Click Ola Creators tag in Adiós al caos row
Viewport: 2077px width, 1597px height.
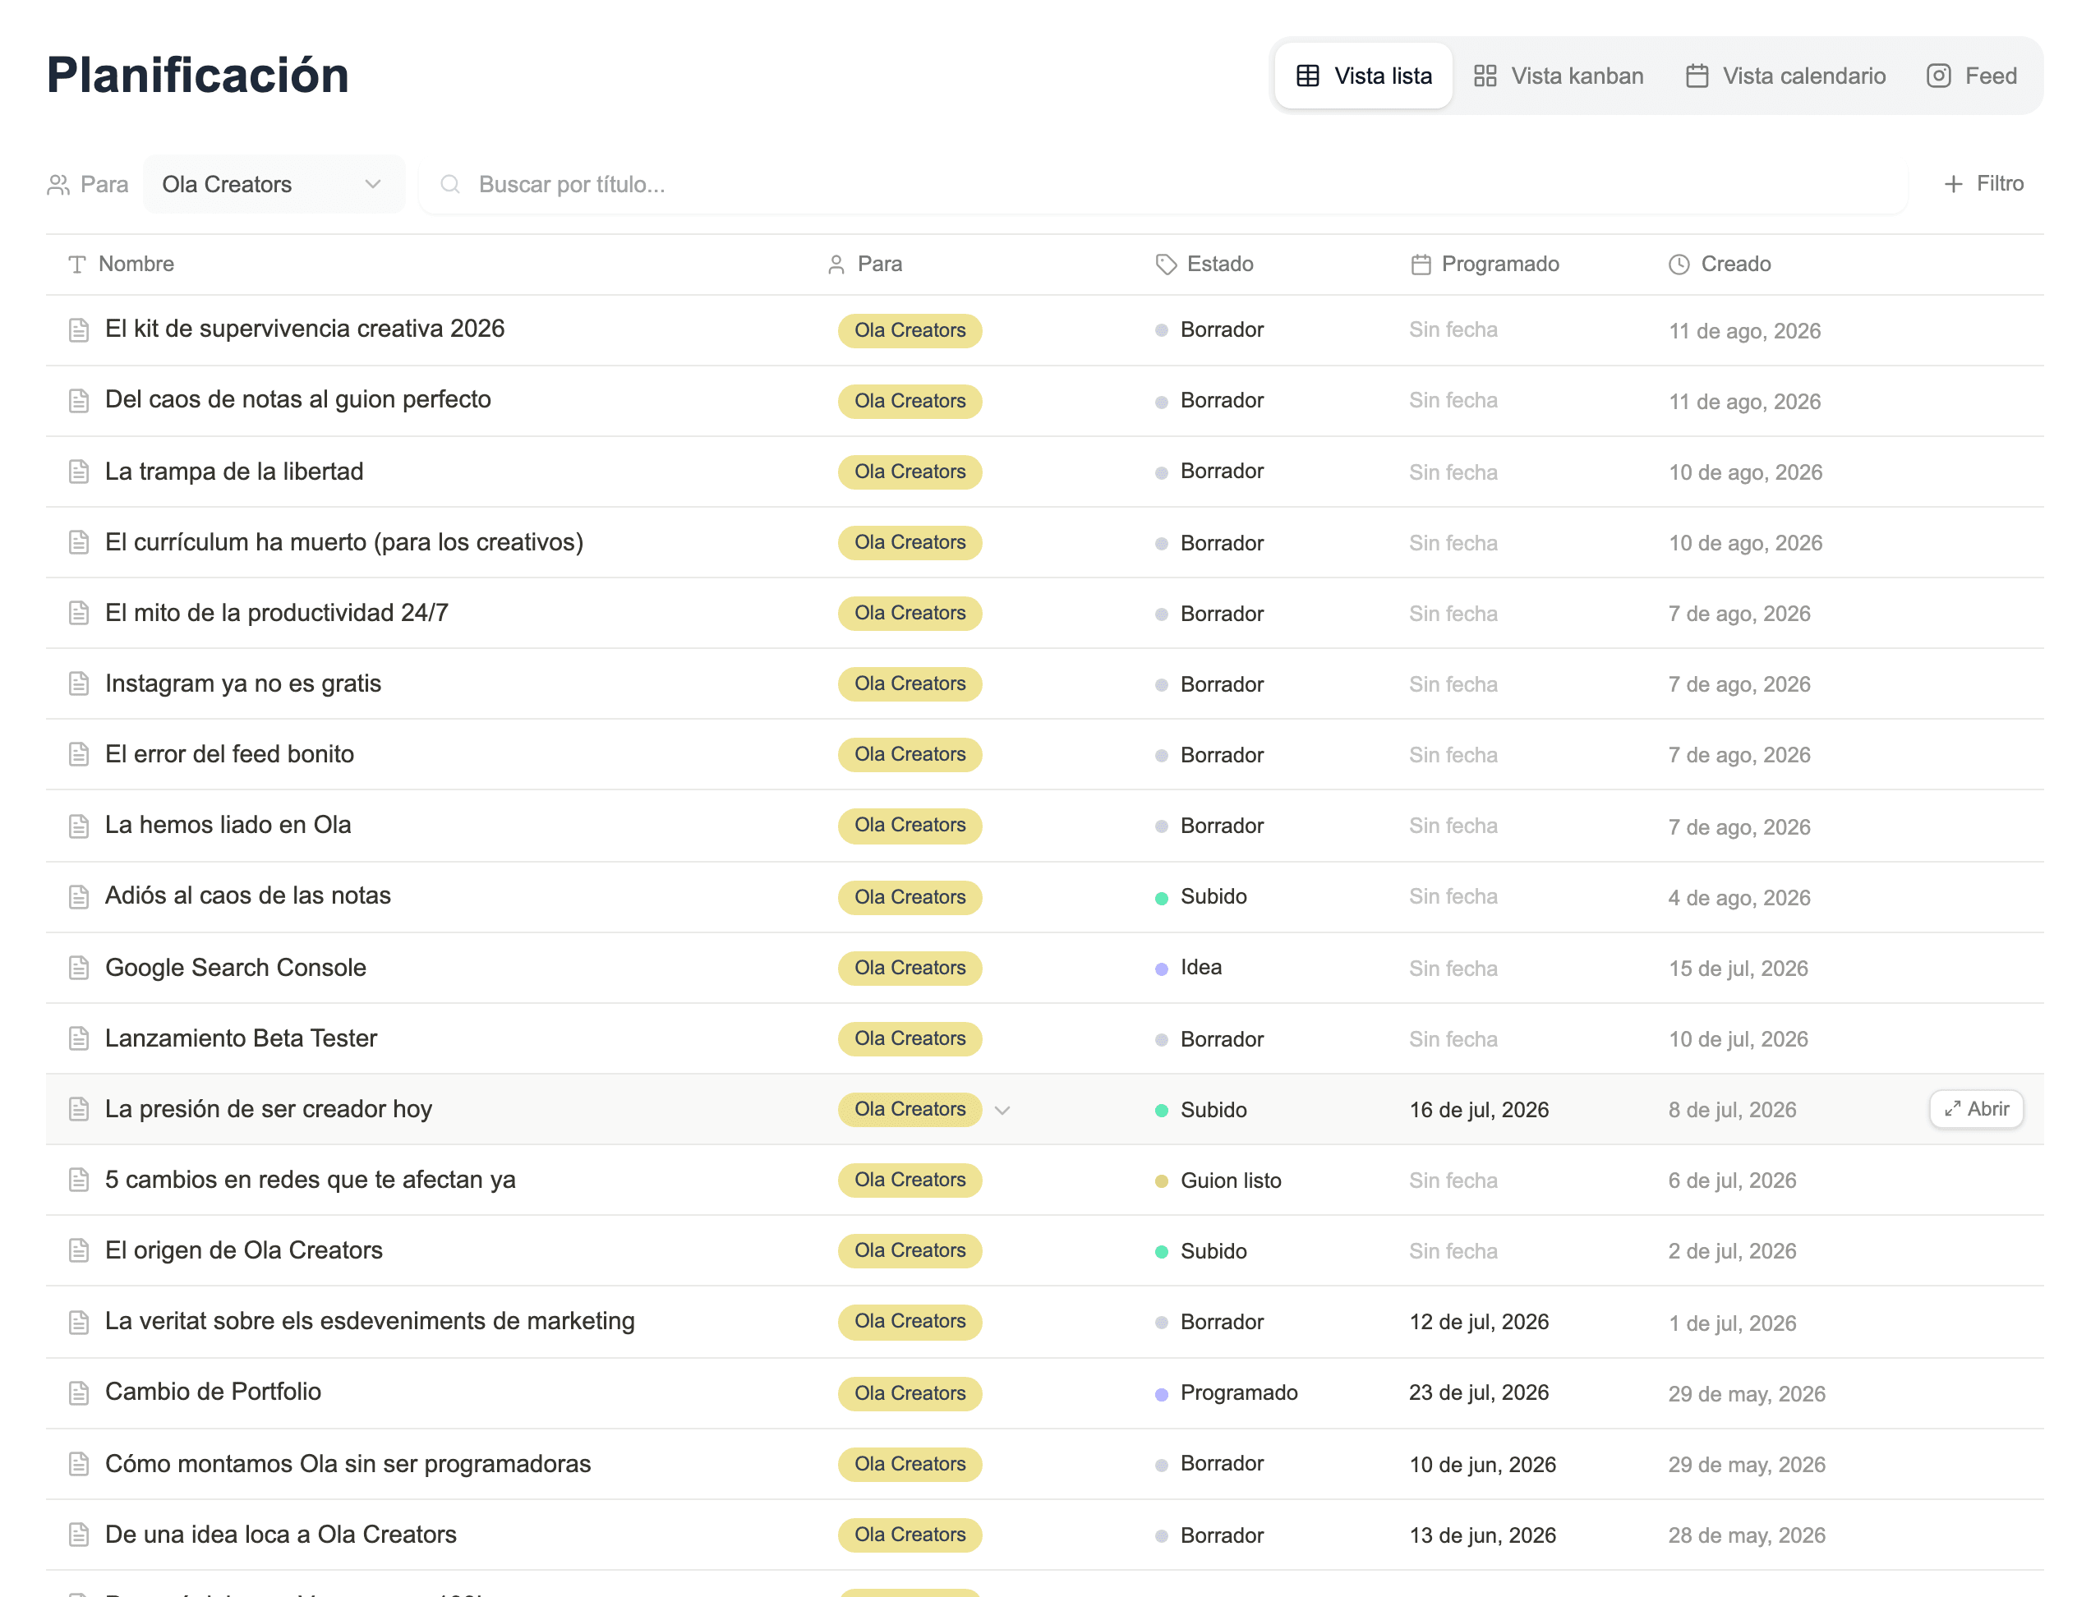(x=909, y=896)
